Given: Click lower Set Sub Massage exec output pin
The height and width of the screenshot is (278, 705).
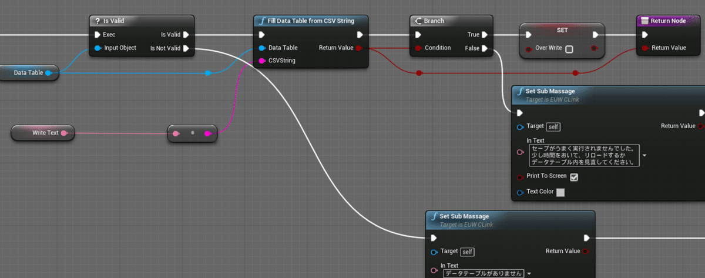Looking at the screenshot, I should [586, 238].
